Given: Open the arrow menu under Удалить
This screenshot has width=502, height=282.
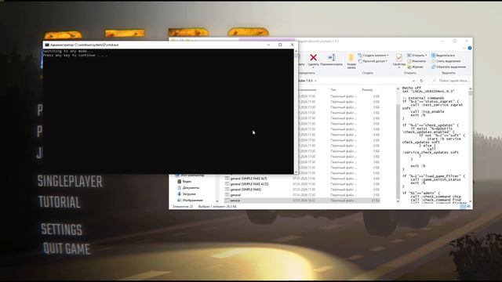Looking at the screenshot, I should 314,68.
